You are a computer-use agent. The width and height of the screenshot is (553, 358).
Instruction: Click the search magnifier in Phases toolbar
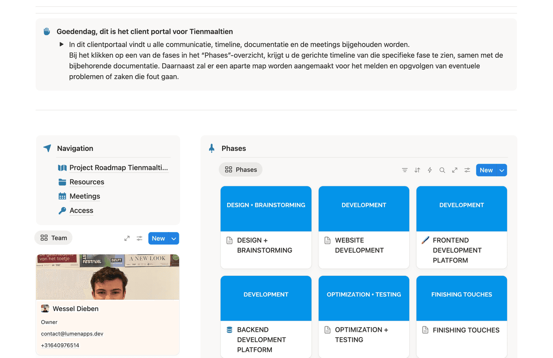click(442, 170)
